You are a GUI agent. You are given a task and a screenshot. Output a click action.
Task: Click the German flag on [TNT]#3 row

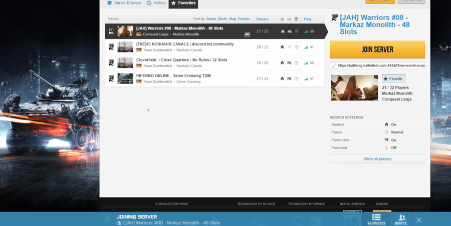[x=139, y=50]
